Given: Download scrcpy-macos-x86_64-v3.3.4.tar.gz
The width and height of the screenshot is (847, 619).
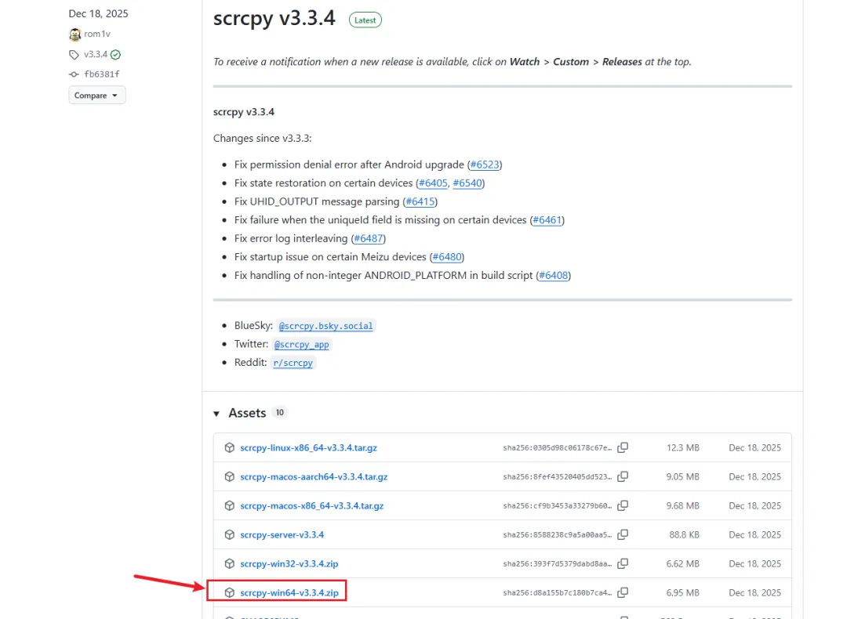Looking at the screenshot, I should coord(311,505).
